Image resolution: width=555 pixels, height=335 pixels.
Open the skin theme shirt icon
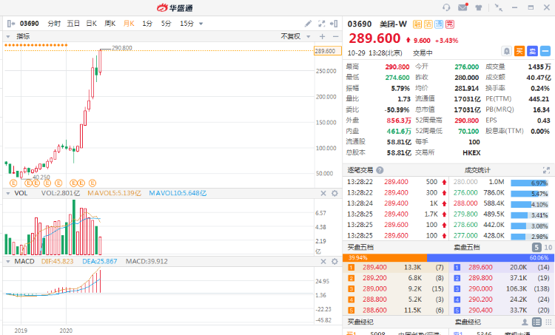tap(478, 7)
